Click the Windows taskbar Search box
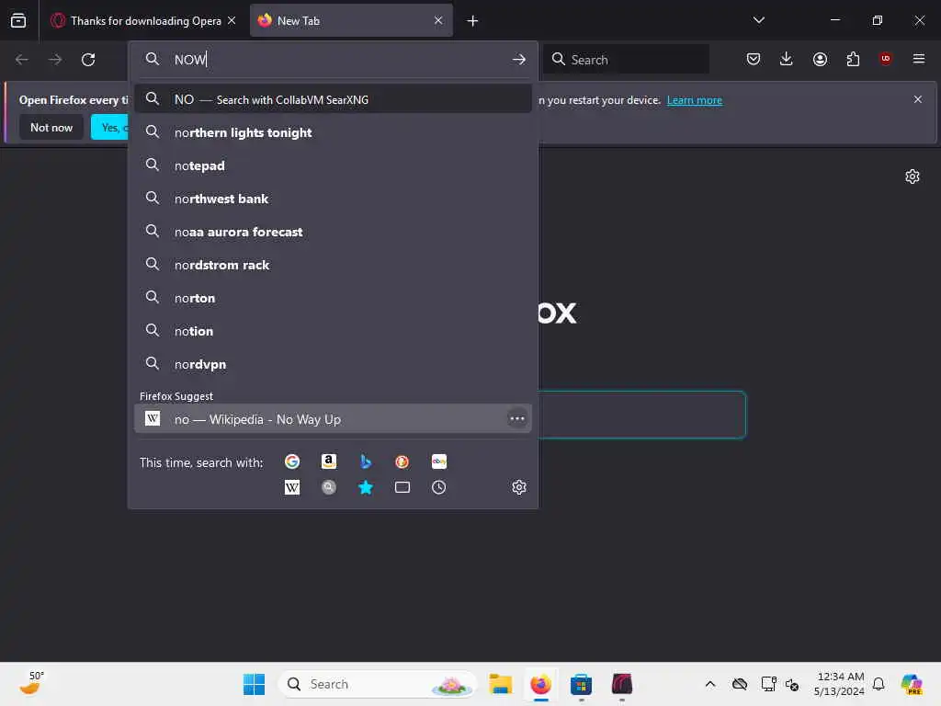The height and width of the screenshot is (706, 941). tap(377, 684)
